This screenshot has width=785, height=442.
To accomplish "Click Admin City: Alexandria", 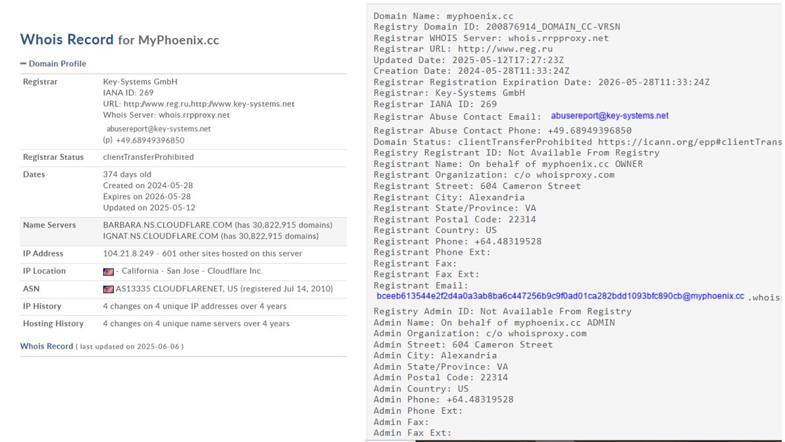I will (435, 355).
